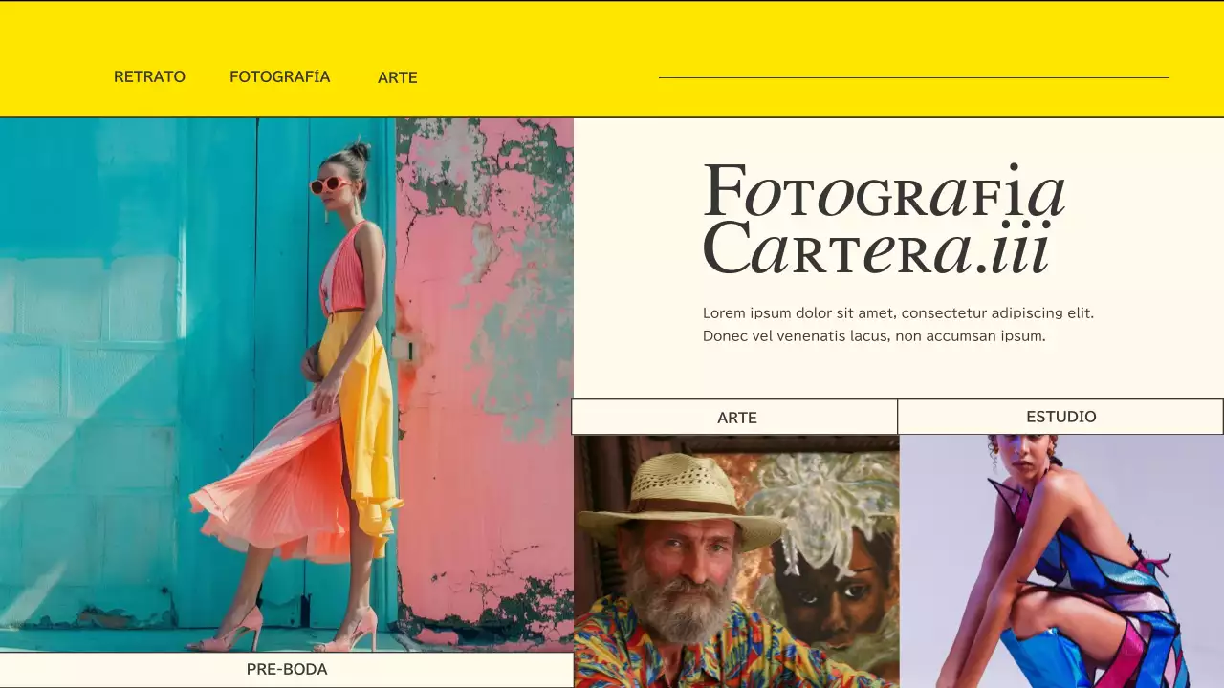Click the woman's red sunglasses
Screen dimensions: 1224x688
pyautogui.click(x=330, y=184)
